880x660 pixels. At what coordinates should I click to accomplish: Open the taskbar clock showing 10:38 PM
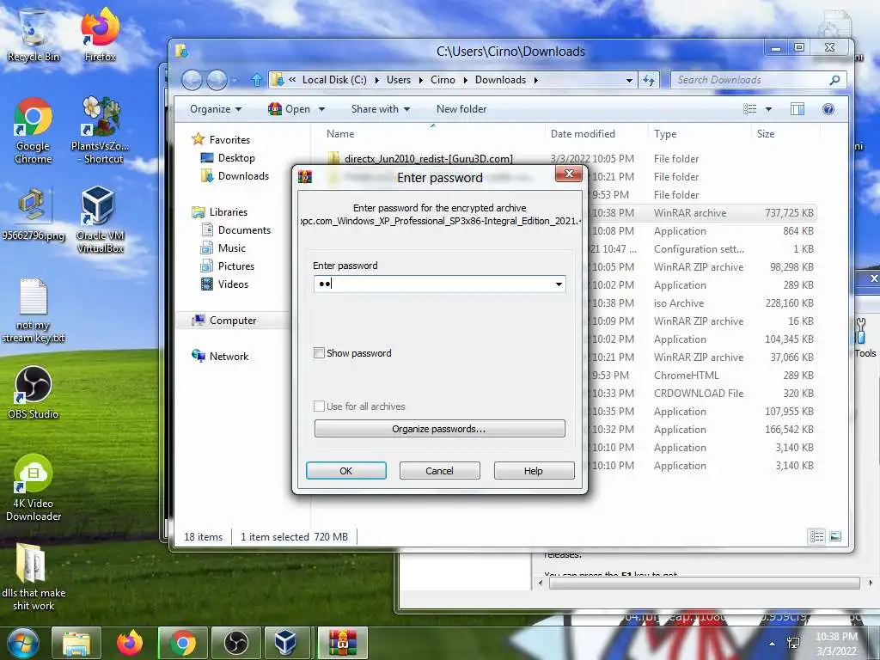pos(836,644)
